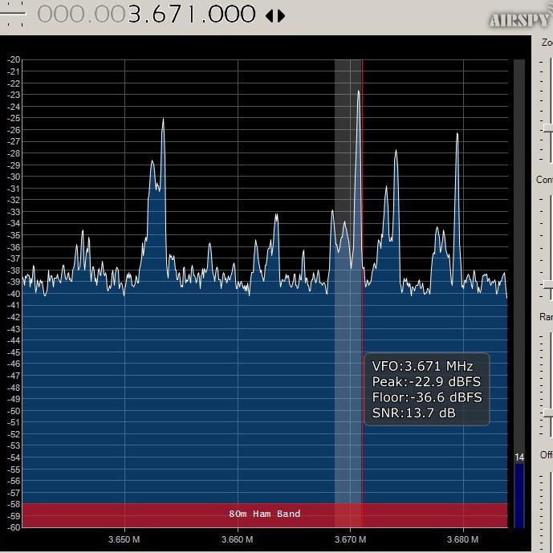Click the Range slider thumb
The width and height of the screenshot is (553, 553).
[x=548, y=413]
